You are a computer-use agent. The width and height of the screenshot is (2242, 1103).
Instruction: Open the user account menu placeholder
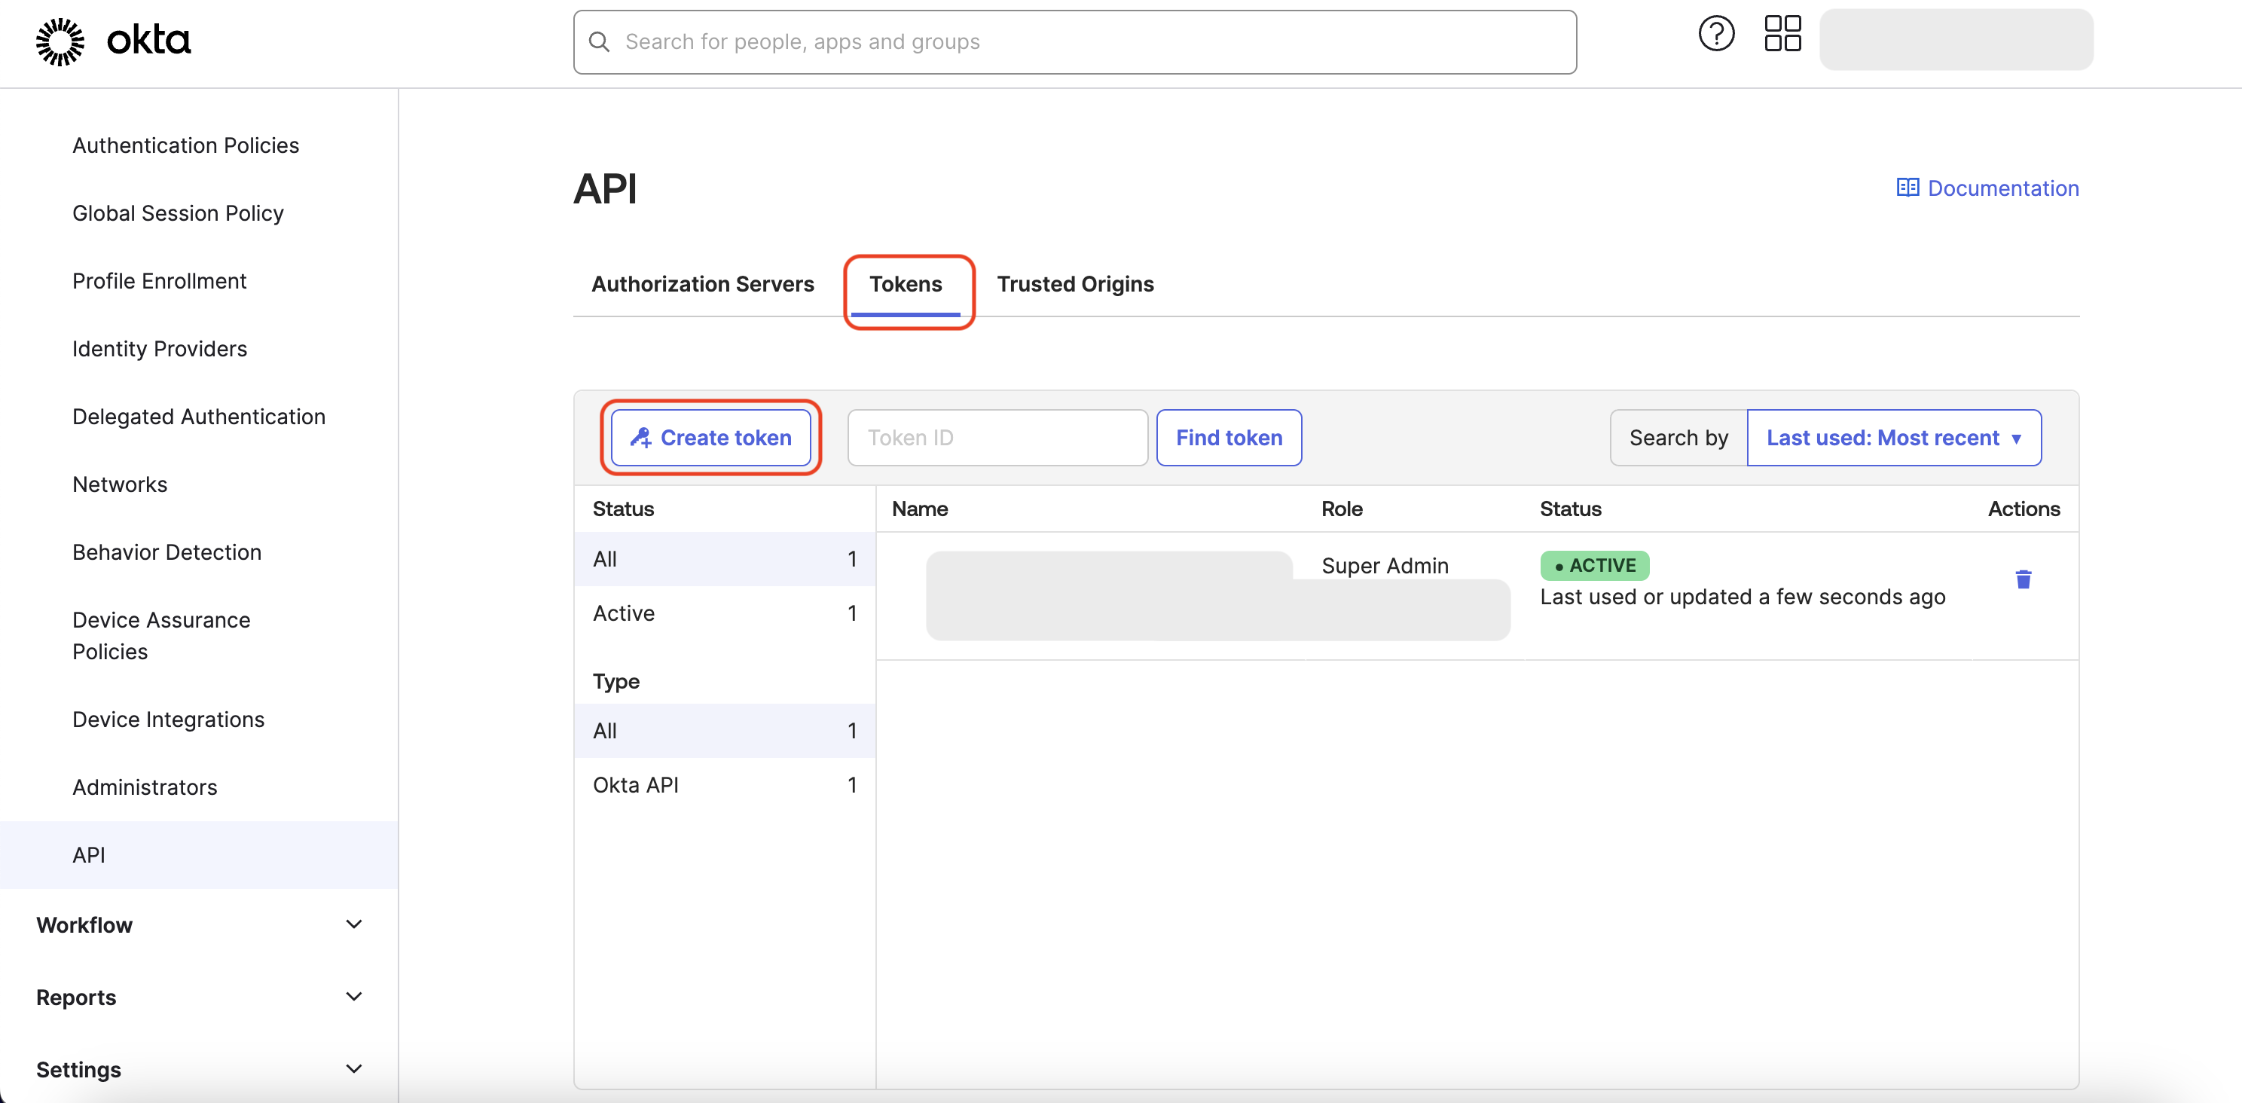point(1956,39)
